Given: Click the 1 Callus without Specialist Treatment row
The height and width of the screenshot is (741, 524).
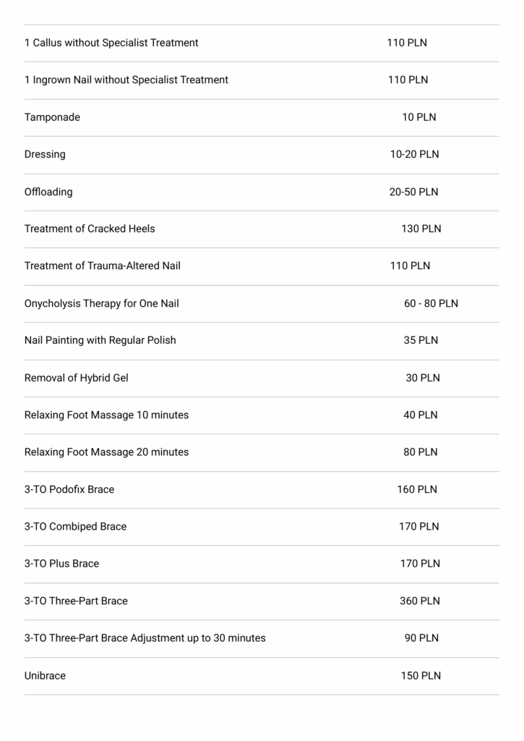Looking at the screenshot, I should tap(111, 43).
